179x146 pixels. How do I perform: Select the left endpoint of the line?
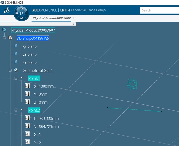[108, 108]
